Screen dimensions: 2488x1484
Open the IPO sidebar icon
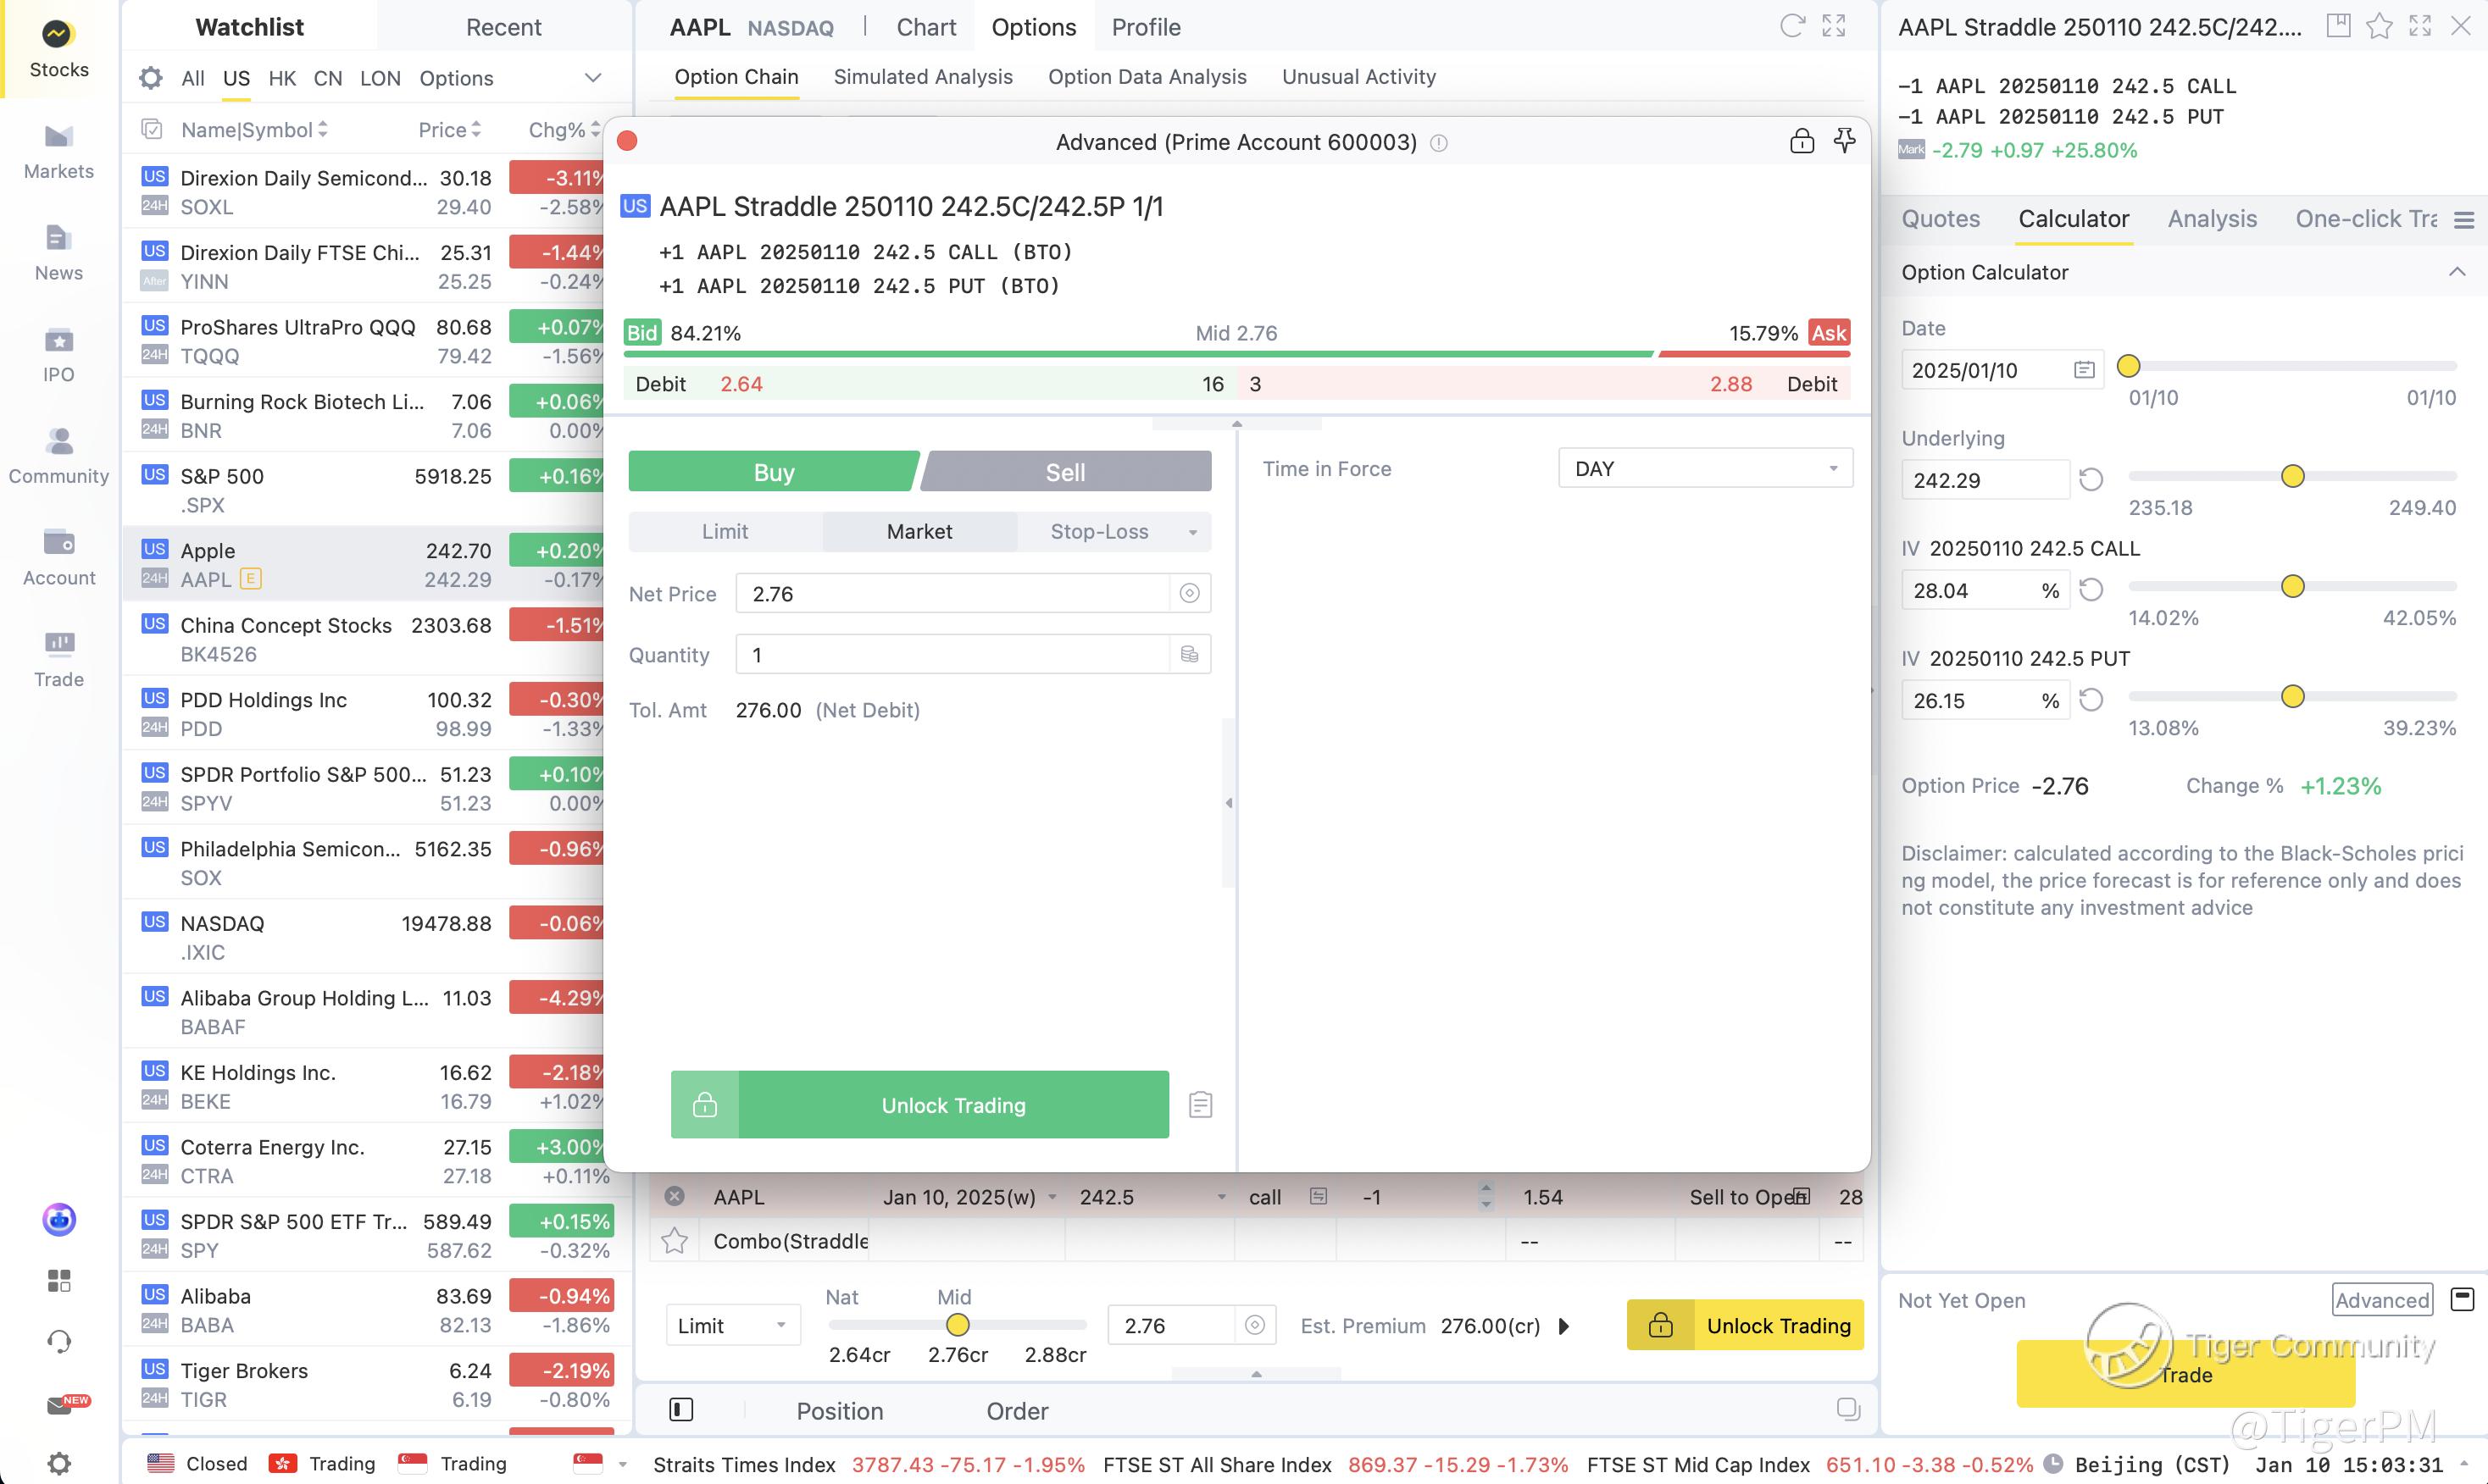(58, 356)
